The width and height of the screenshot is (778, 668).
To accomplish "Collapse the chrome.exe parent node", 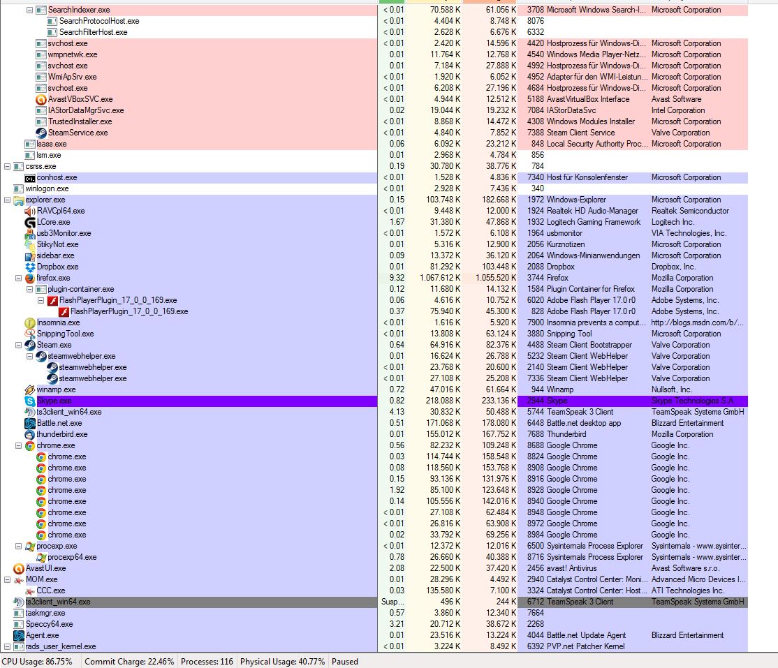I will (18, 446).
